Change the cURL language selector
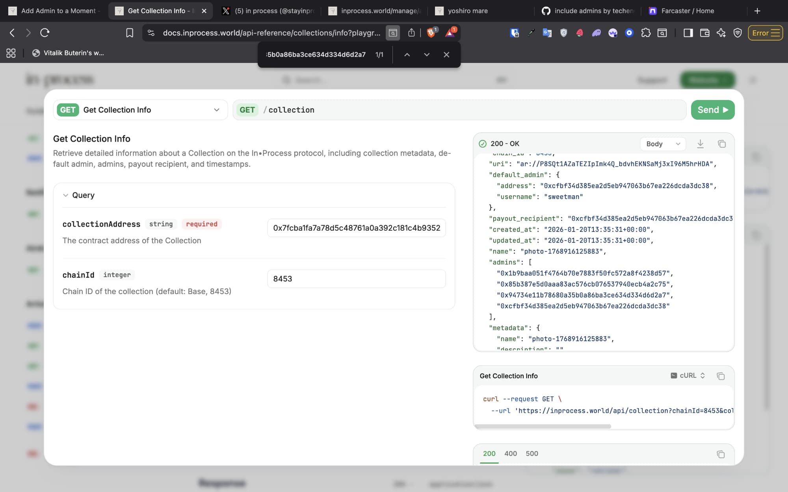 (688, 375)
